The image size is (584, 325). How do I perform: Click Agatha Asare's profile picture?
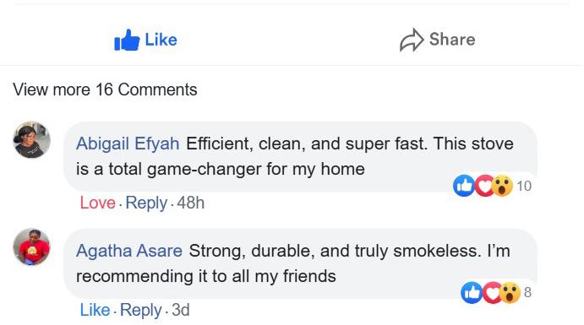31,246
